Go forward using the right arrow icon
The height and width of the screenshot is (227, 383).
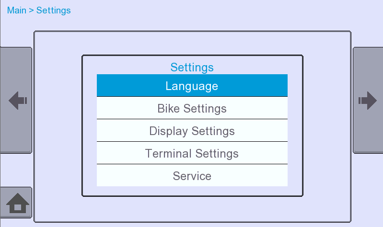[368, 100]
